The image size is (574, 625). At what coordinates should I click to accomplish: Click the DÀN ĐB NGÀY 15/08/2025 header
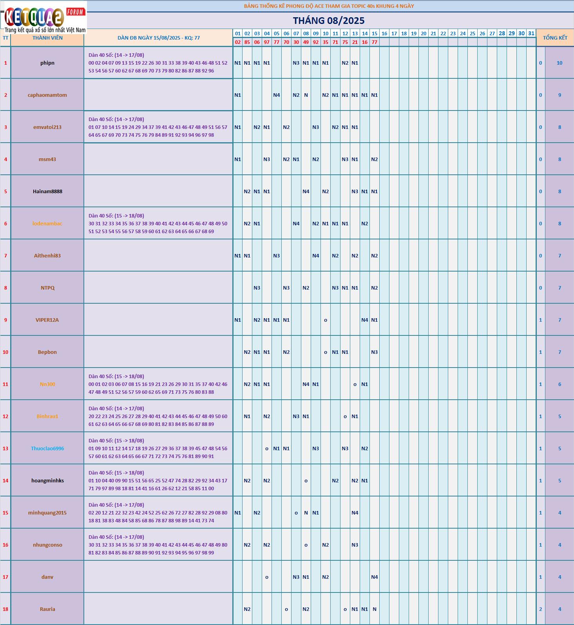(159, 38)
